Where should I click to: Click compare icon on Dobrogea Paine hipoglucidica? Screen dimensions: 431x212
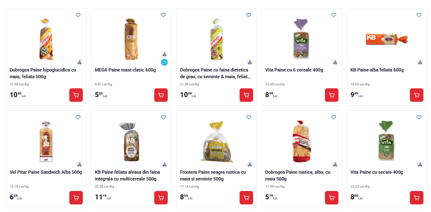point(79,62)
